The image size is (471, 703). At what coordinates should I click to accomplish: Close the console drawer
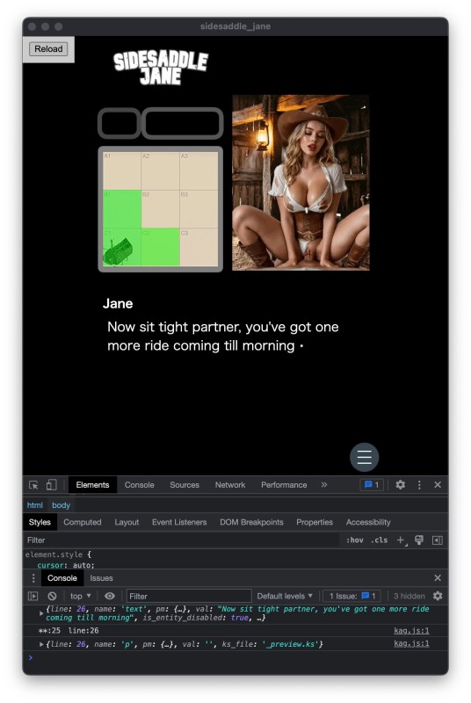point(438,578)
